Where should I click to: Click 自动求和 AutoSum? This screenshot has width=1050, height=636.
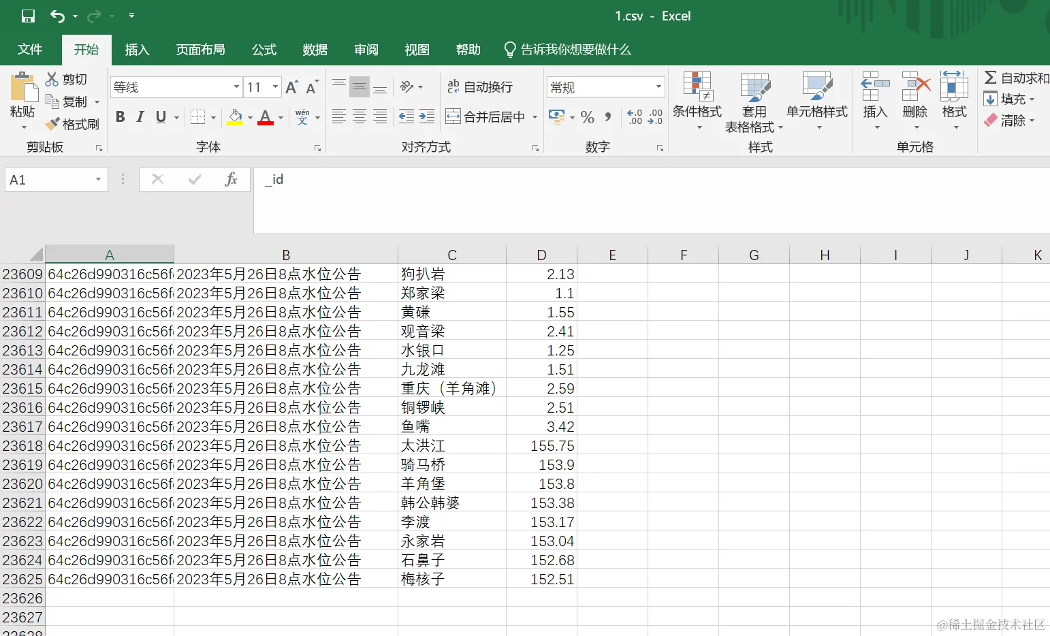click(x=1017, y=78)
